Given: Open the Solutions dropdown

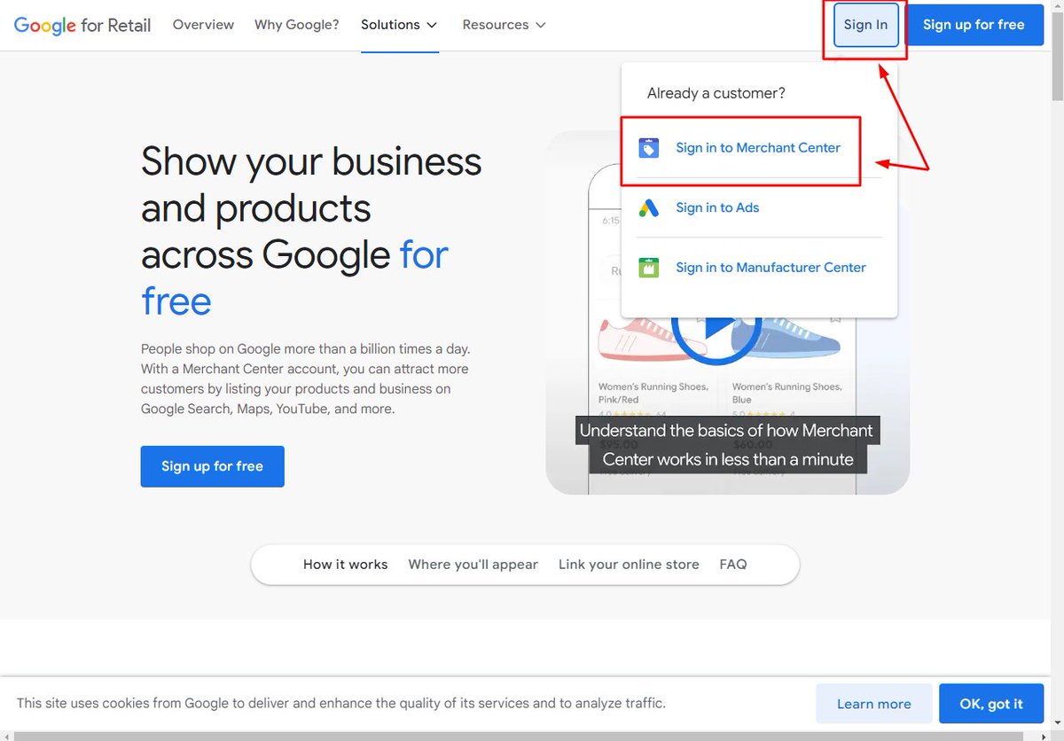Looking at the screenshot, I should (399, 25).
